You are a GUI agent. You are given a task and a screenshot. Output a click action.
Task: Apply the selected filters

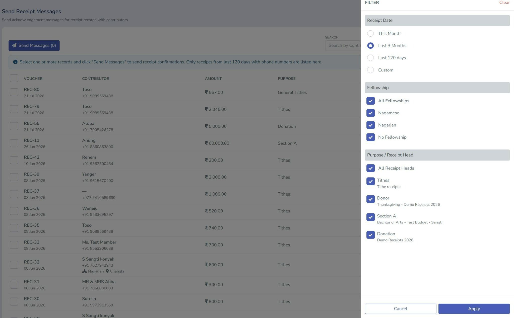click(474, 309)
